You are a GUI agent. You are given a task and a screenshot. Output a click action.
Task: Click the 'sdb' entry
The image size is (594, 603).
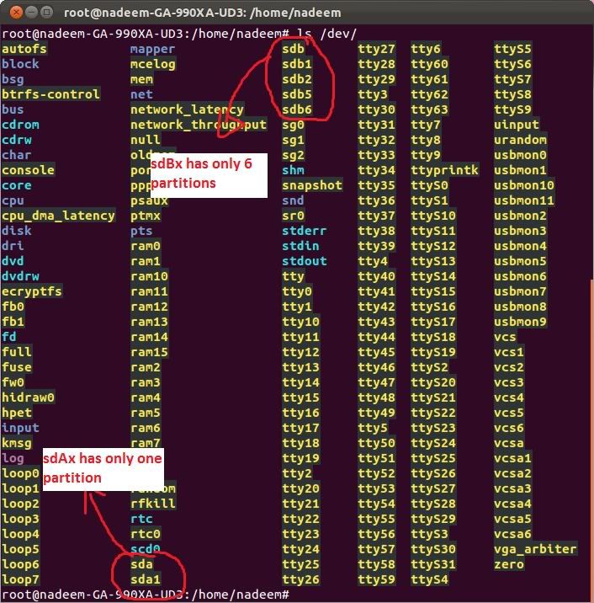293,49
